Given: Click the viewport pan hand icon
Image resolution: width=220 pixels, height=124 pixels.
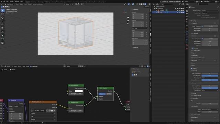Looking at the screenshot, I should [x=128, y=21].
